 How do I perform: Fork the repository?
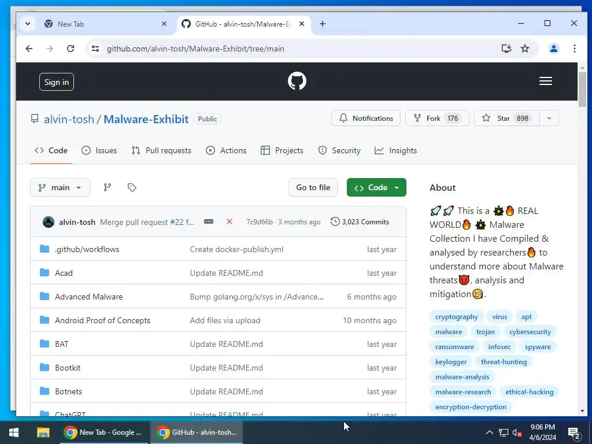pyautogui.click(x=437, y=118)
